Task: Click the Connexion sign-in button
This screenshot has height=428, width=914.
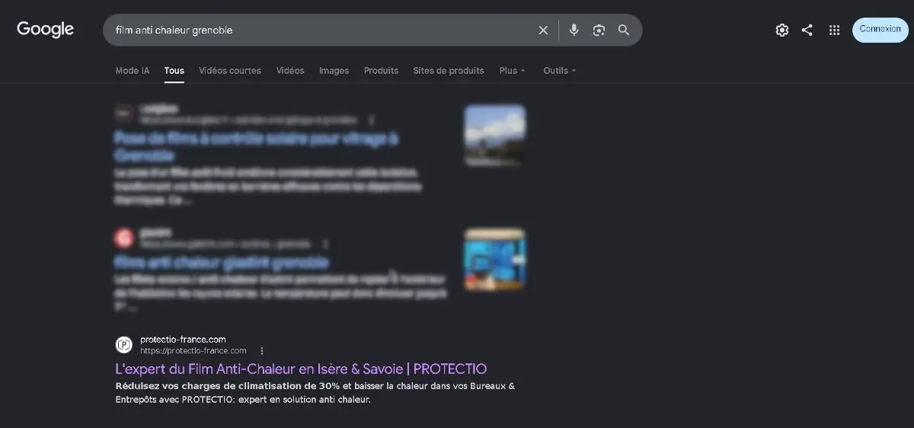Action: (880, 30)
